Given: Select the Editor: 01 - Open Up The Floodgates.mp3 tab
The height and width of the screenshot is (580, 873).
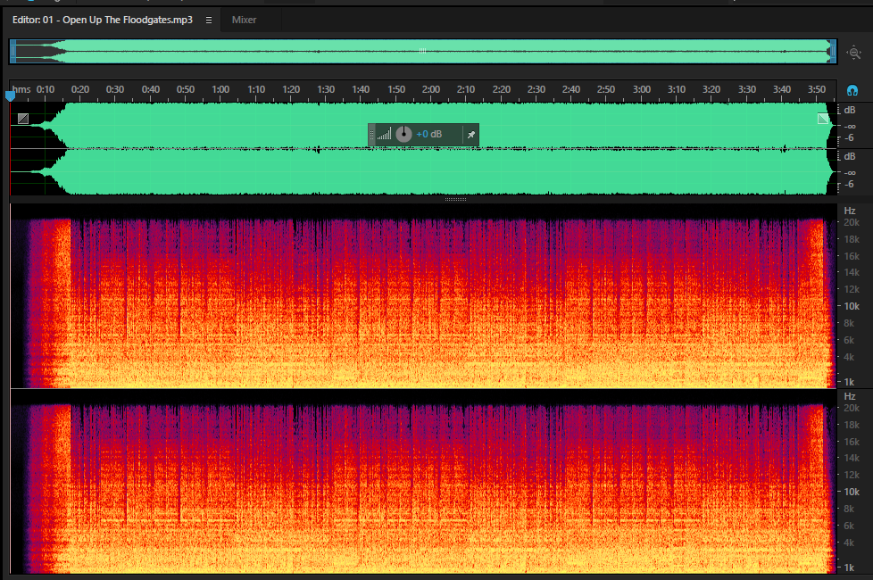Looking at the screenshot, I should [x=103, y=20].
